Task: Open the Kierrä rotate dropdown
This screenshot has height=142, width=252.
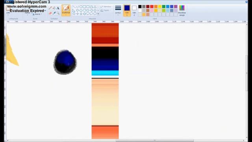Action: 37,14
